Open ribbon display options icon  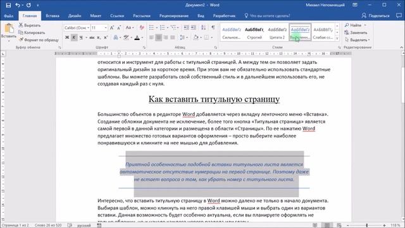355,5
